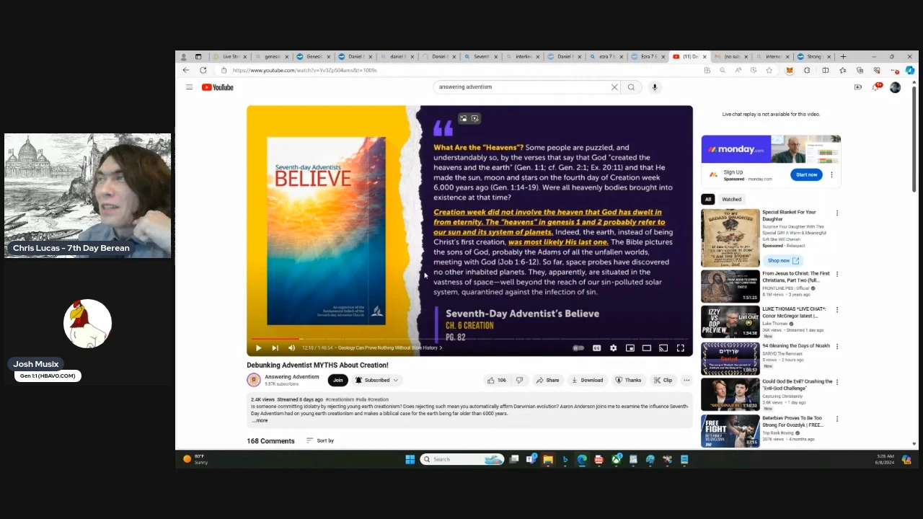Image resolution: width=923 pixels, height=519 pixels.
Task: Open MetaMask fox extension icon
Action: pos(790,70)
